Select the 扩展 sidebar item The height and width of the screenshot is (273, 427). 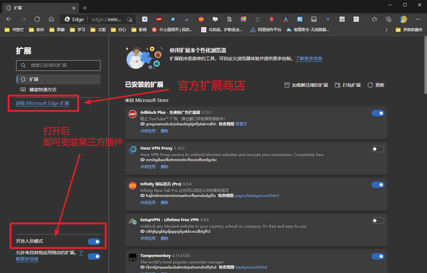click(58, 79)
